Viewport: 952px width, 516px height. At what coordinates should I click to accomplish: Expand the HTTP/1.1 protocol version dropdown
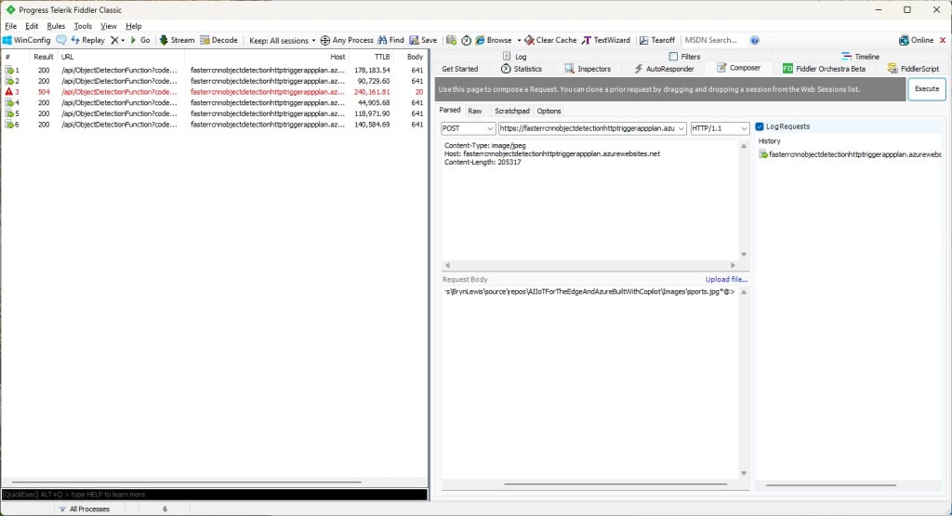(720, 128)
